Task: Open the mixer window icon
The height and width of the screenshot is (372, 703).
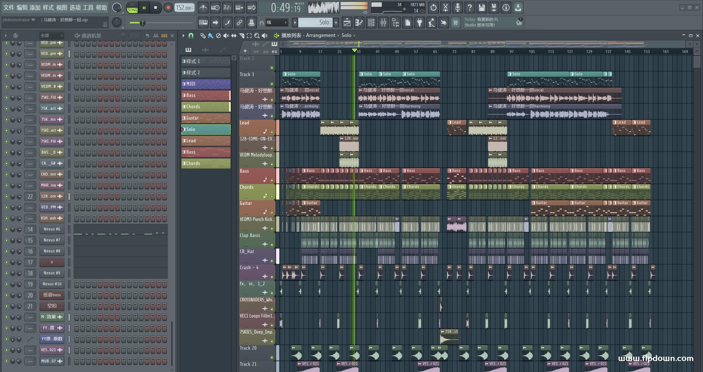Action: [x=383, y=23]
